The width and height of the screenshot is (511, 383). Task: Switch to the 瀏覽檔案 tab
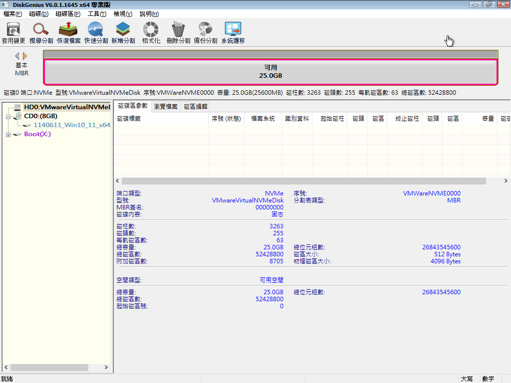point(166,106)
